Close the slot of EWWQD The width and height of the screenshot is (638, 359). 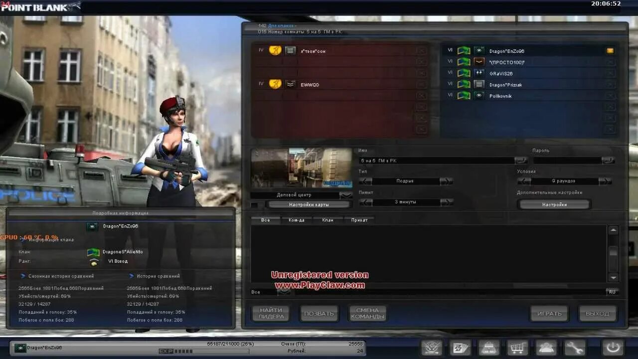tap(422, 84)
